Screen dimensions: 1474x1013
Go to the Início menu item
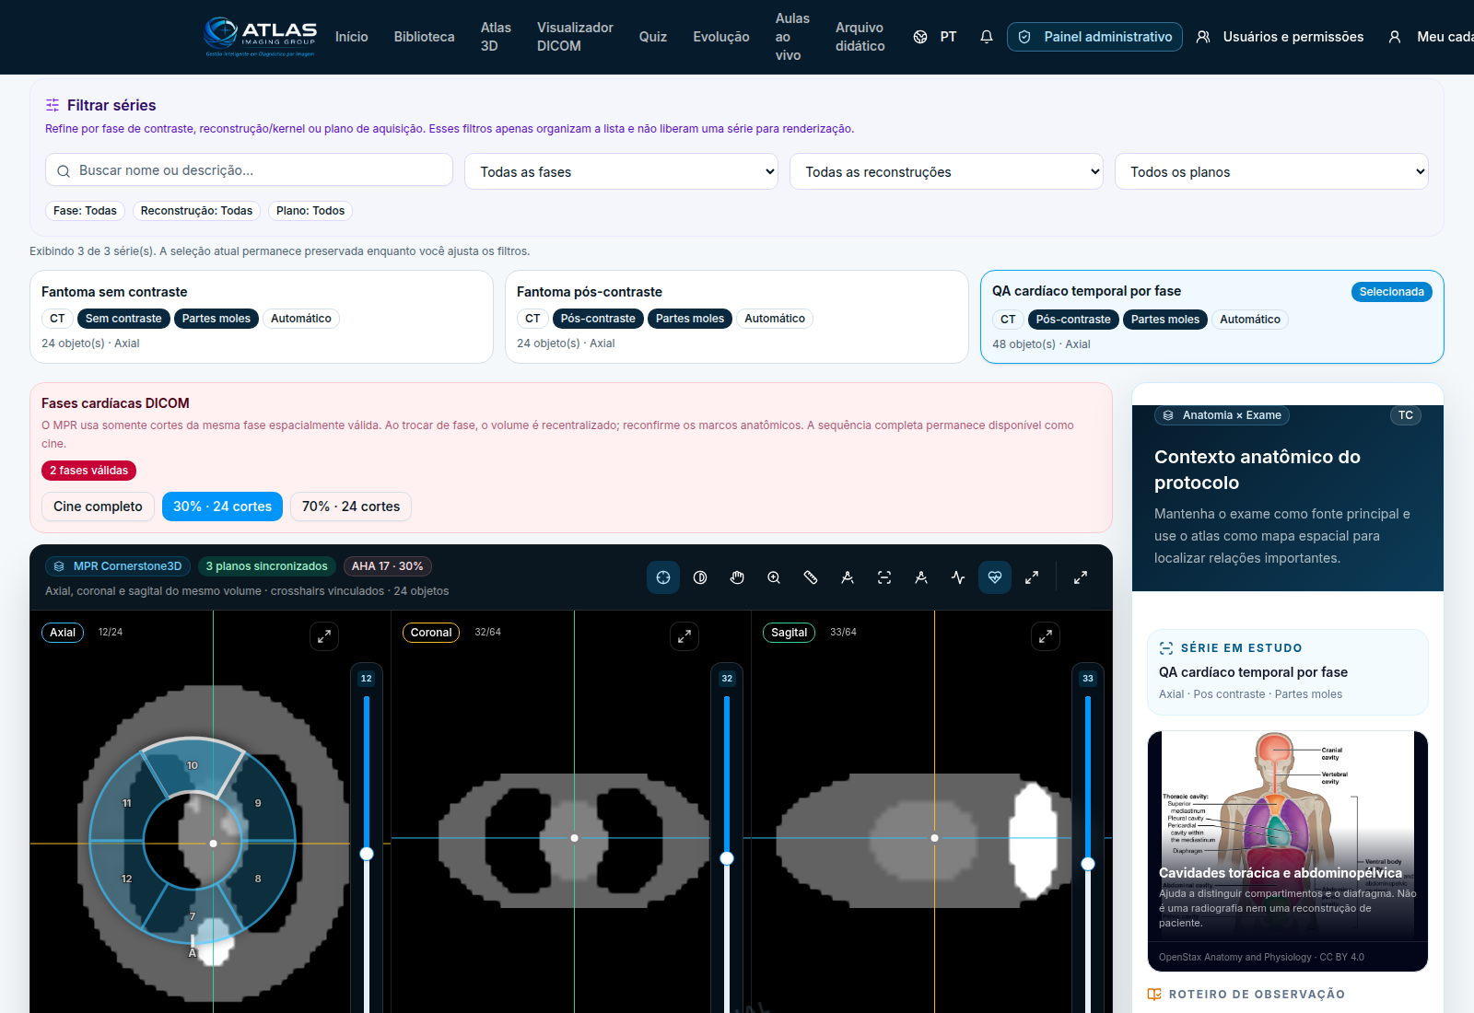point(352,37)
